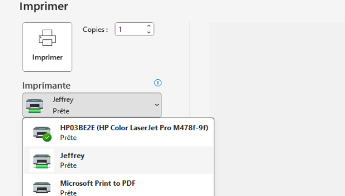This screenshot has width=345, height=196.
Task: Click the Imprimante section heading
Action: (46, 85)
